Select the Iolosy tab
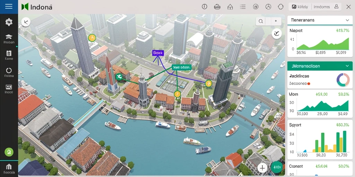The width and height of the screenshot is (355, 177). (300, 7)
